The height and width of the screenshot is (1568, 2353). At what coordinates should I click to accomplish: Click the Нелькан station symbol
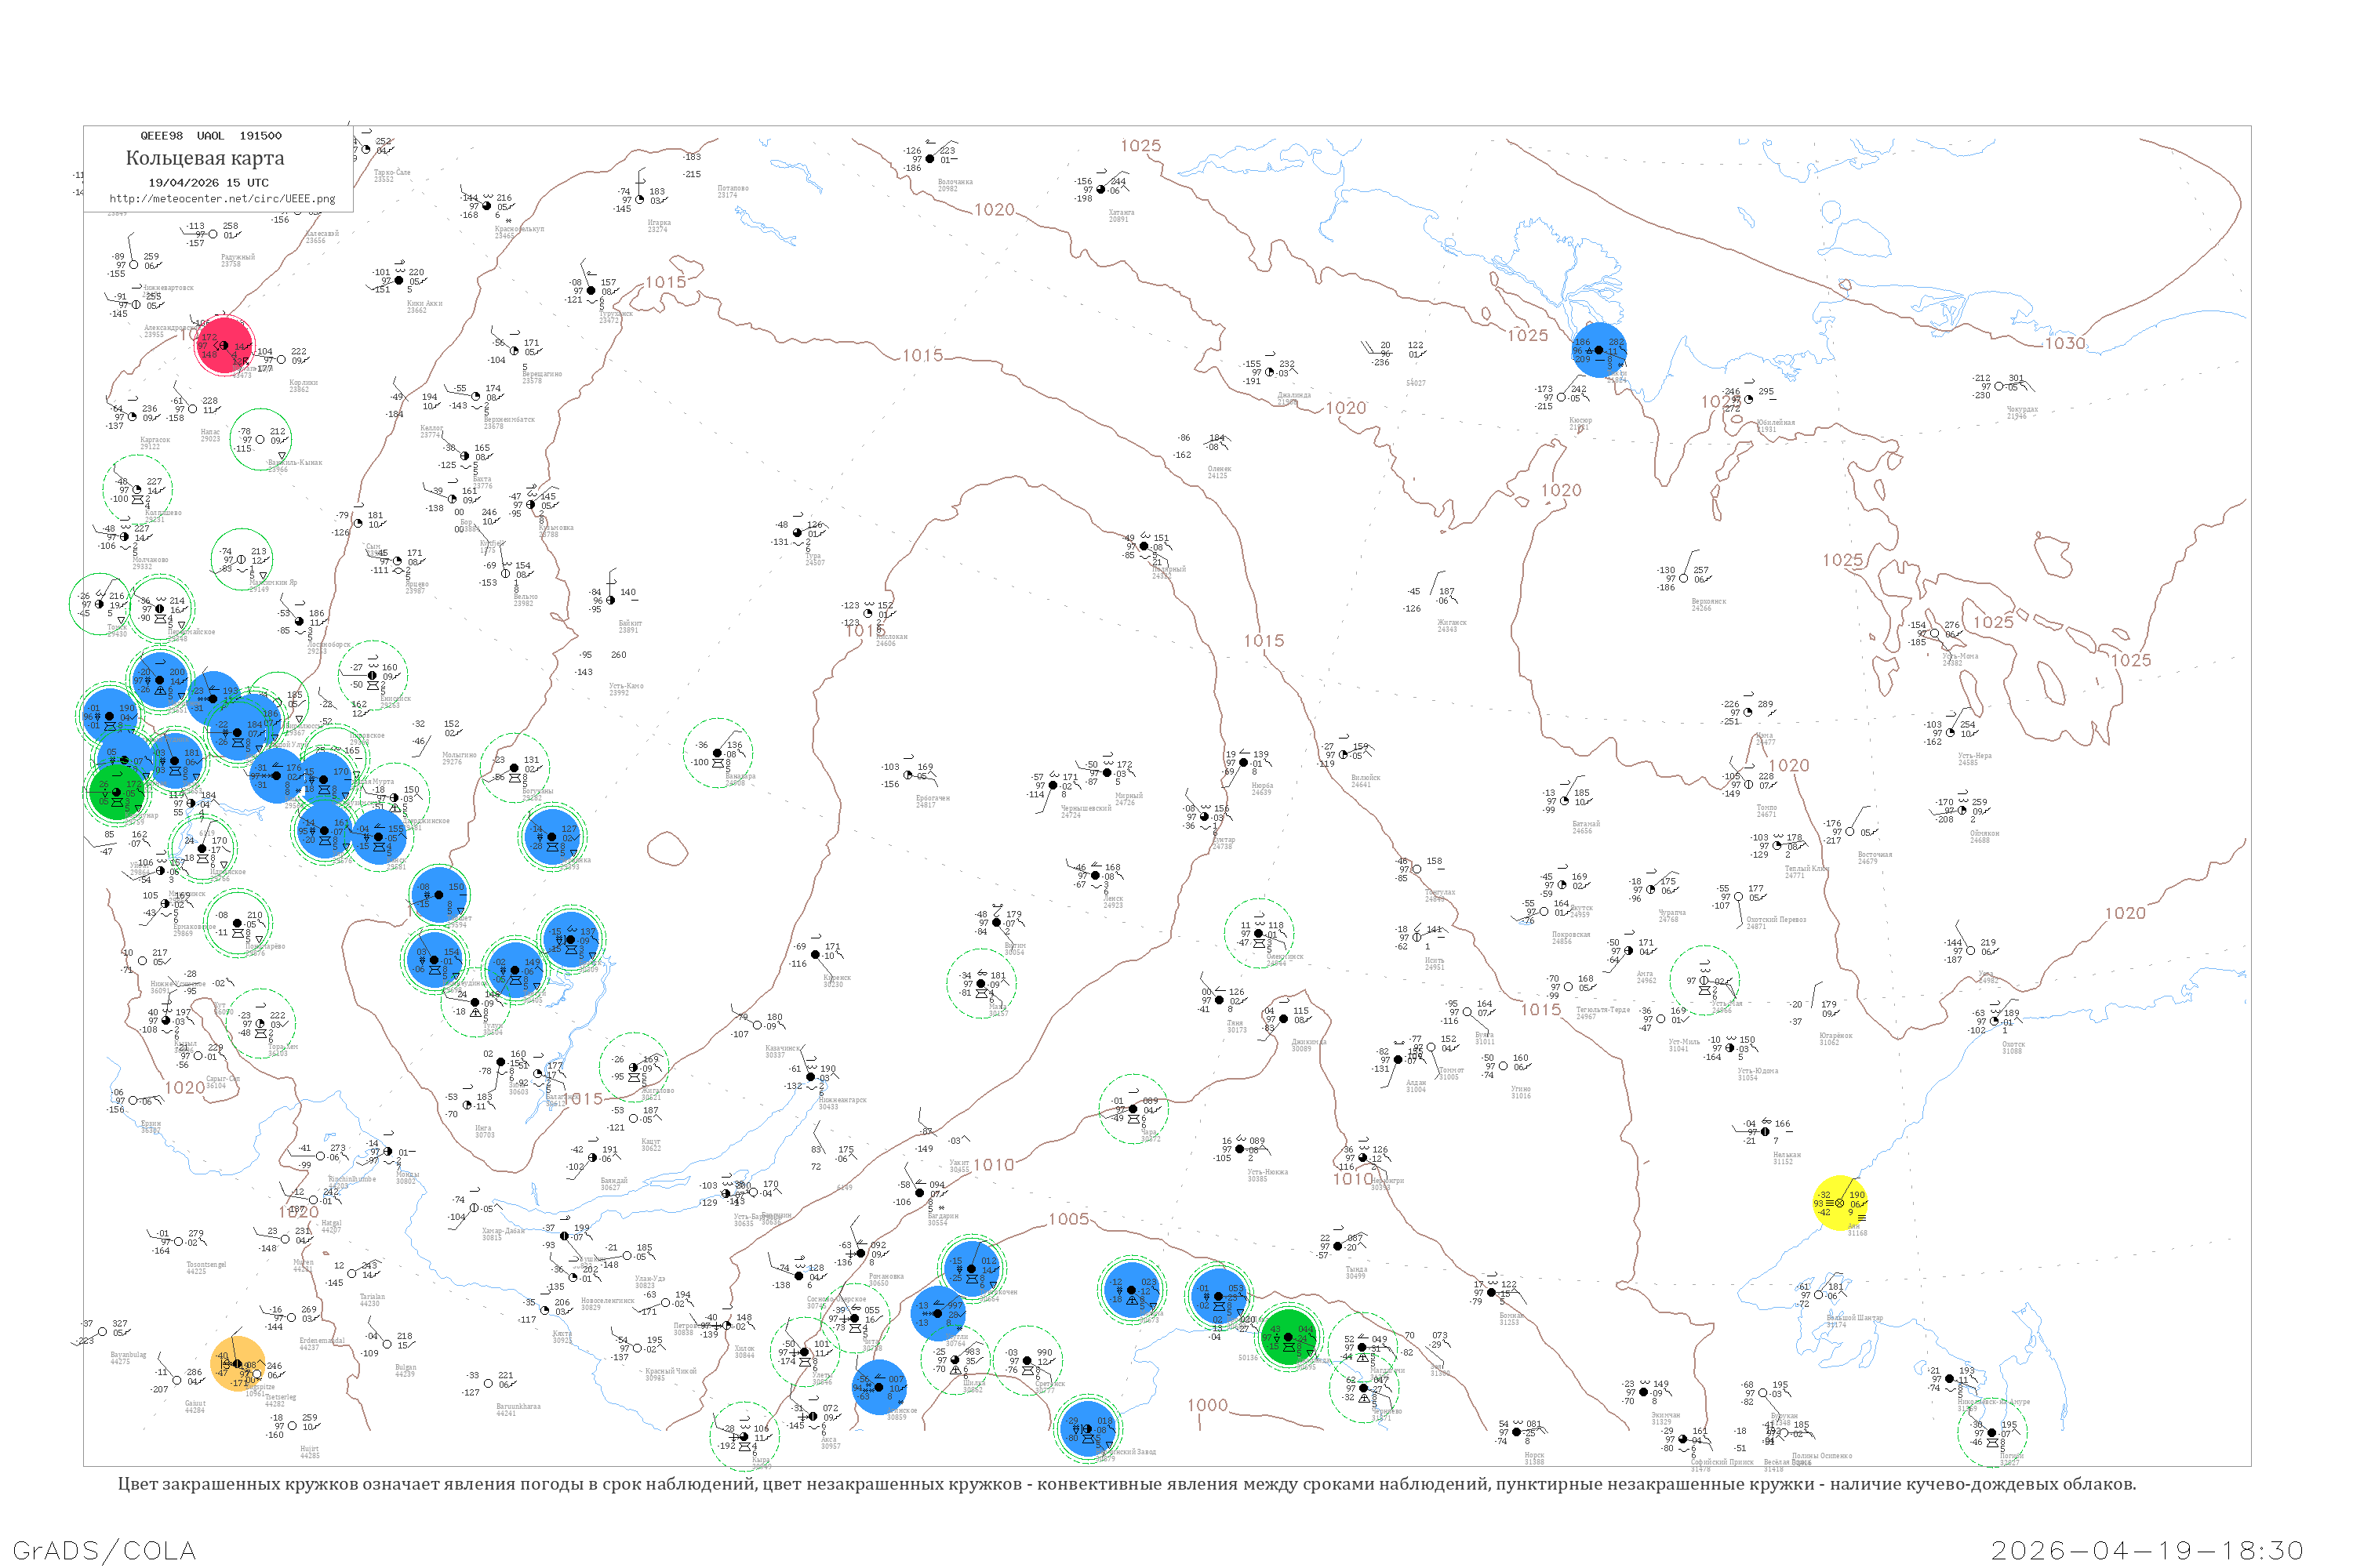(1765, 1132)
